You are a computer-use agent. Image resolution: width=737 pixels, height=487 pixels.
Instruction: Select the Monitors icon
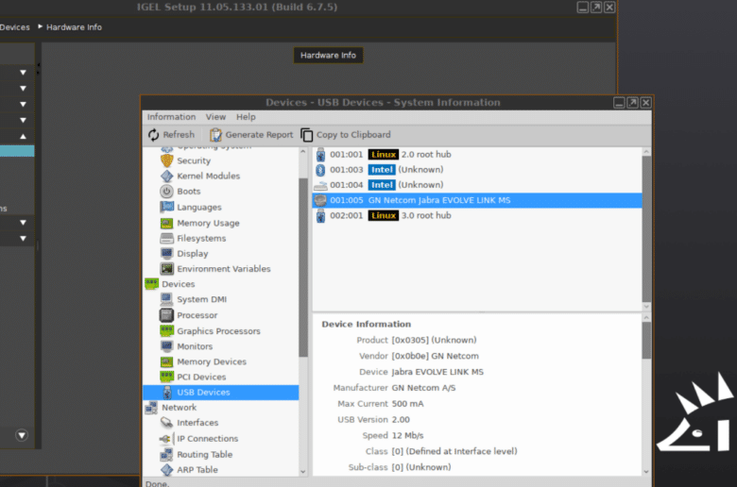[x=167, y=346]
